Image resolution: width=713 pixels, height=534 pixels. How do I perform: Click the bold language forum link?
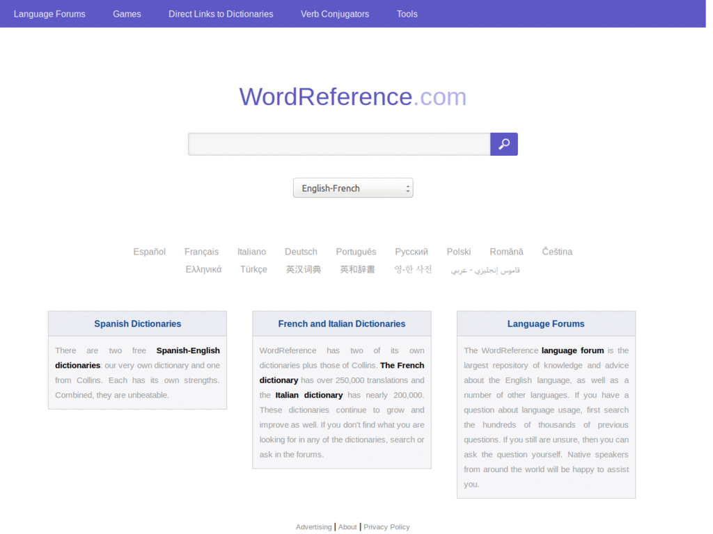tap(572, 350)
